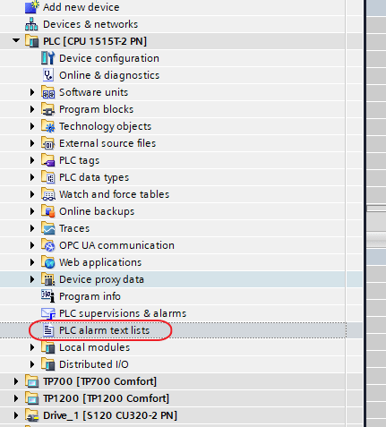386x427 pixels.
Task: Open the 'Online & diagnostics' label
Action: click(x=109, y=75)
